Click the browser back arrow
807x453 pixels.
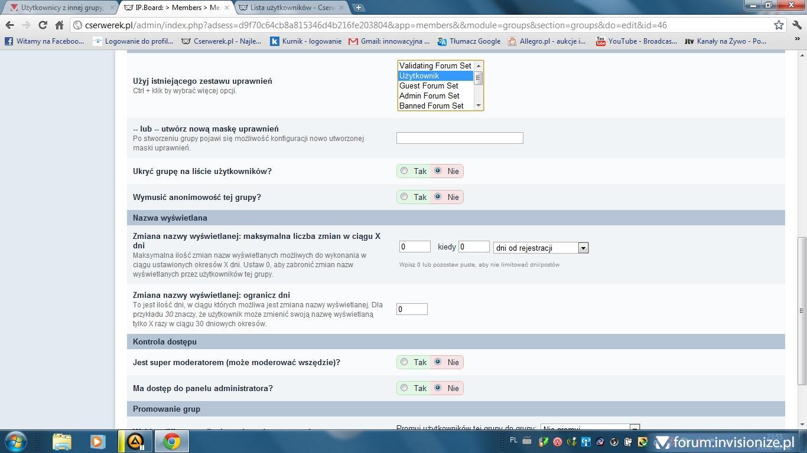coord(9,25)
